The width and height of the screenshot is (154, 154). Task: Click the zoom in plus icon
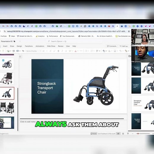coord(153,134)
